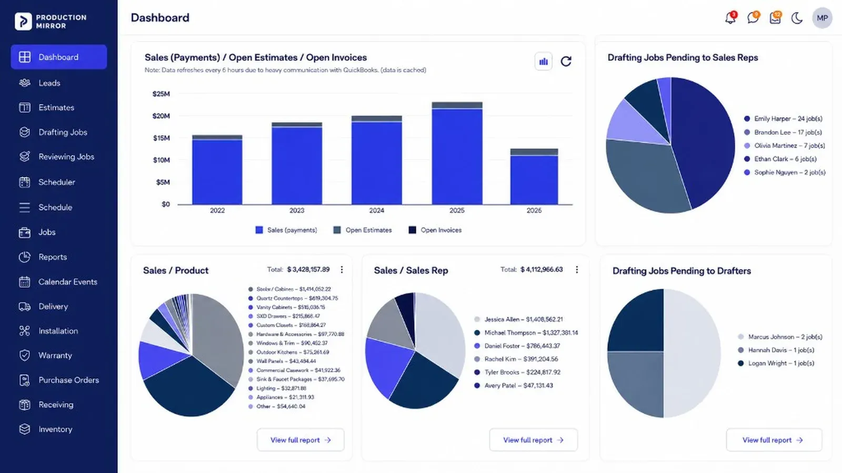Open chat messages icon
This screenshot has height=473, width=842.
point(753,18)
